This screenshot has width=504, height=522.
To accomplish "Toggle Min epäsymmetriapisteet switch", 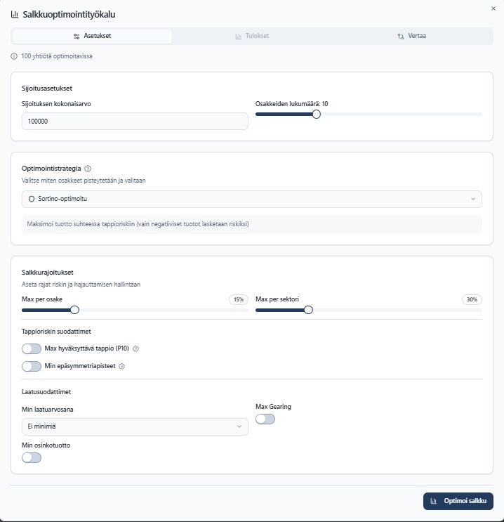I will 32,366.
